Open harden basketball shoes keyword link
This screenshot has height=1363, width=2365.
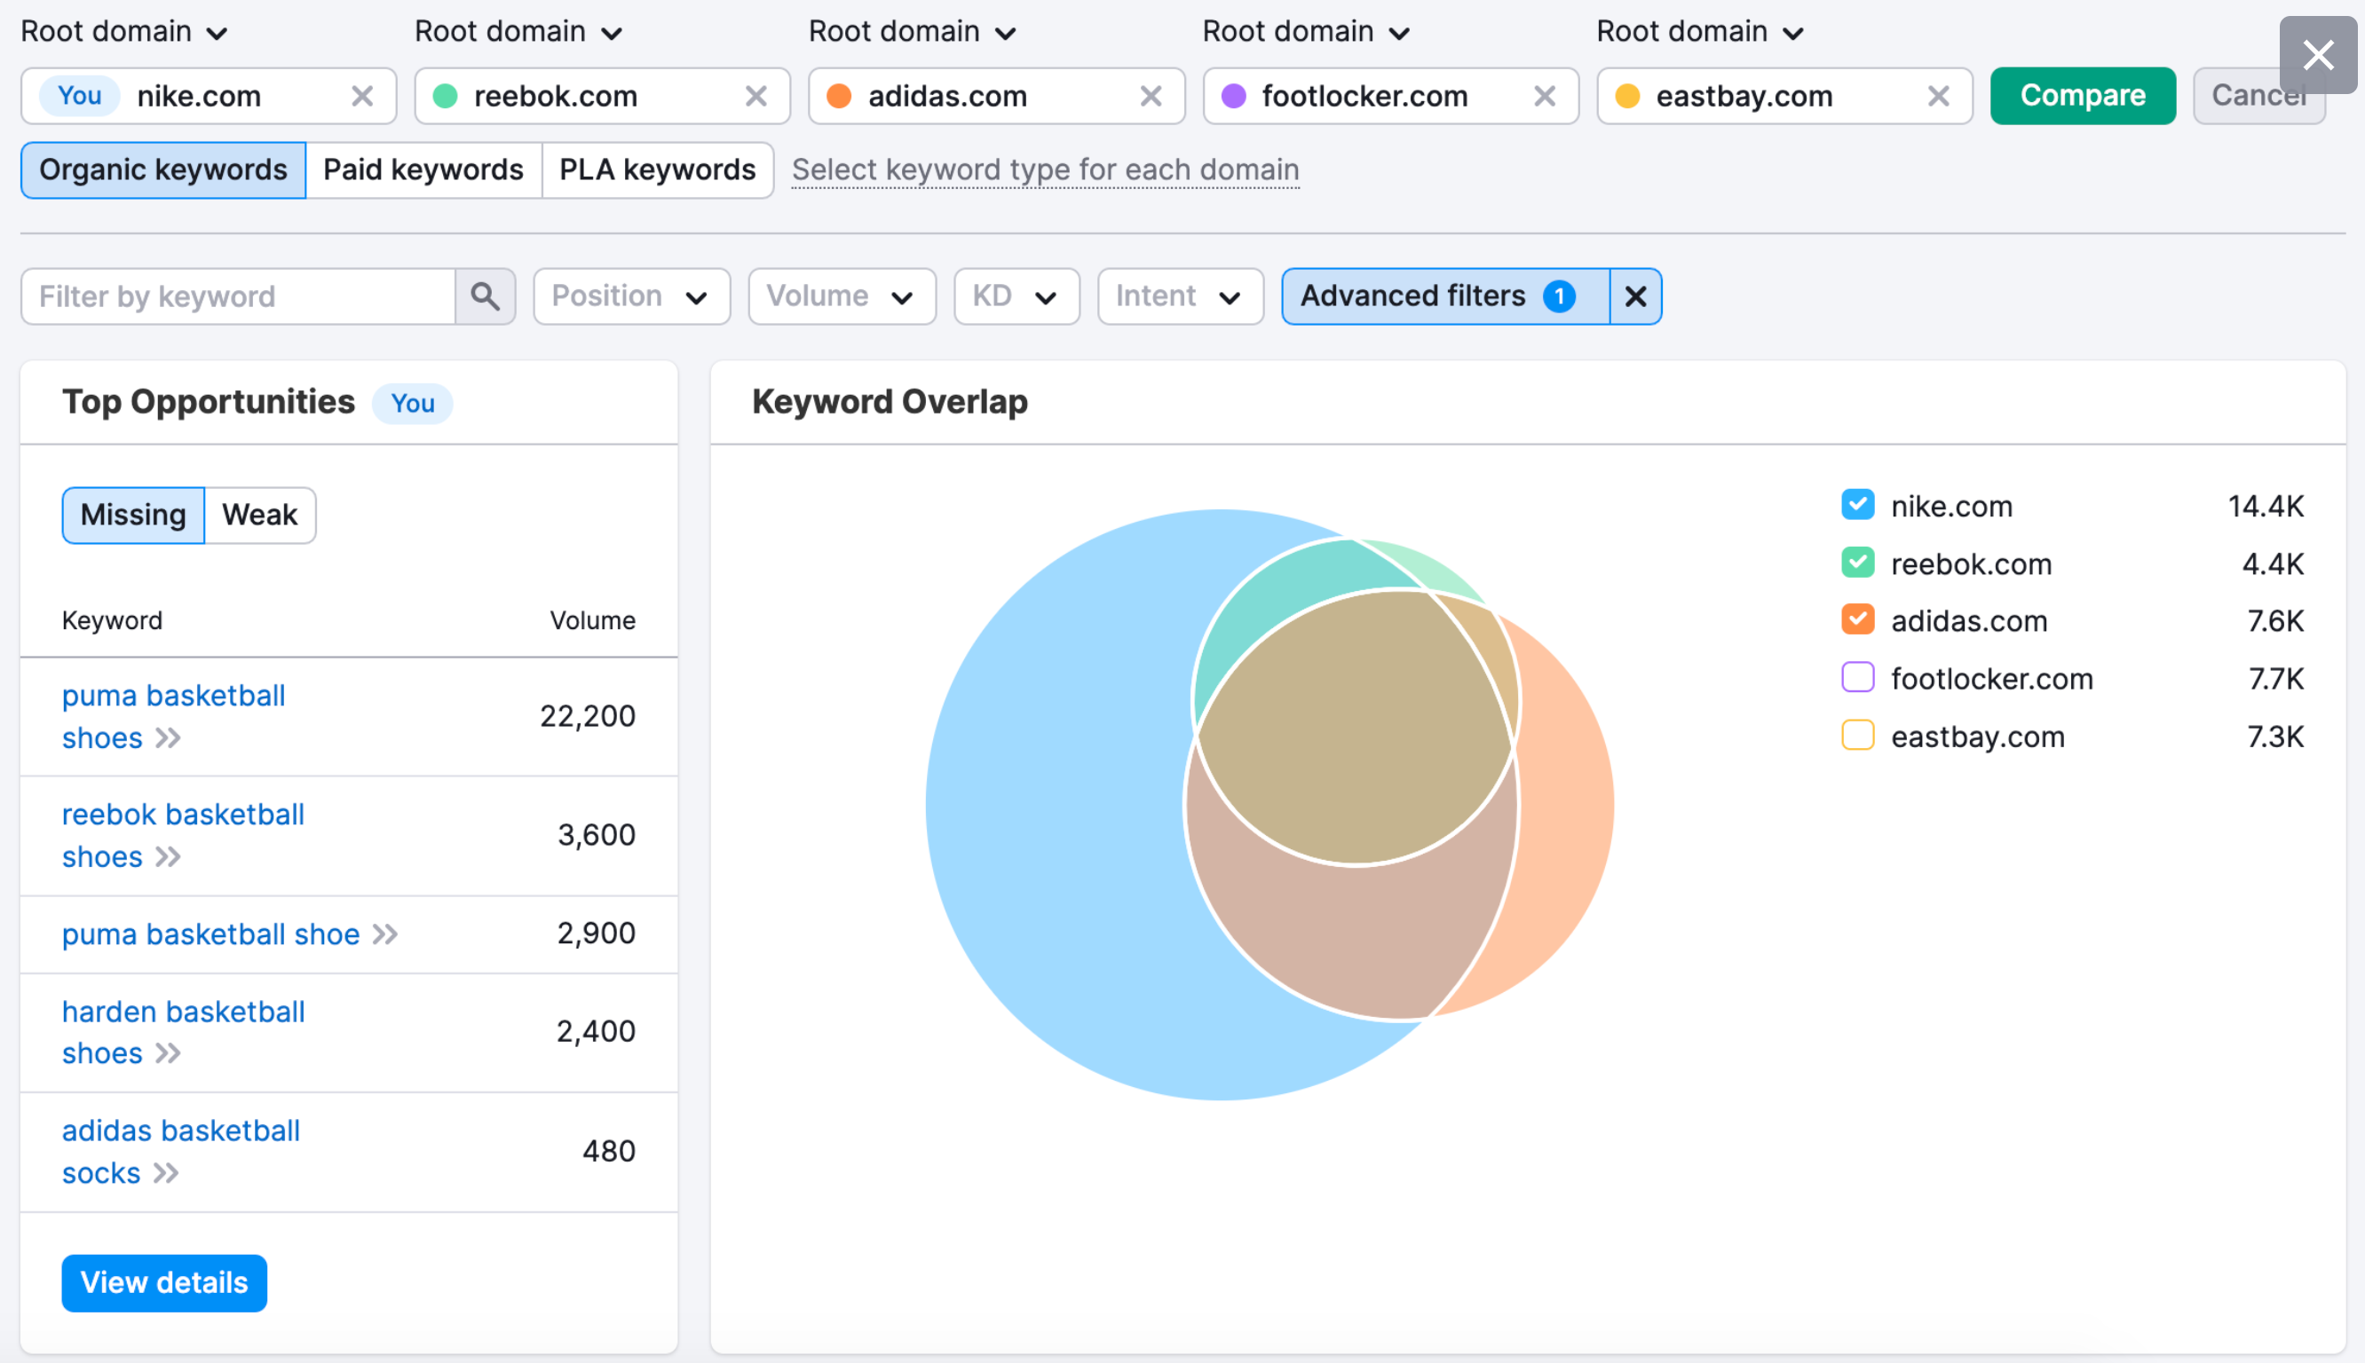click(183, 1032)
